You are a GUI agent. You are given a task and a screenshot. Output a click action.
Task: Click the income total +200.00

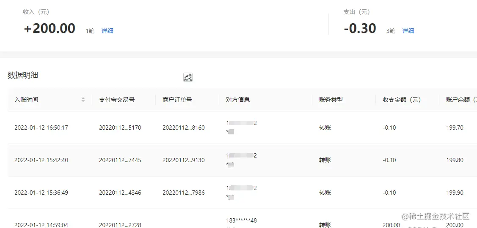click(49, 29)
